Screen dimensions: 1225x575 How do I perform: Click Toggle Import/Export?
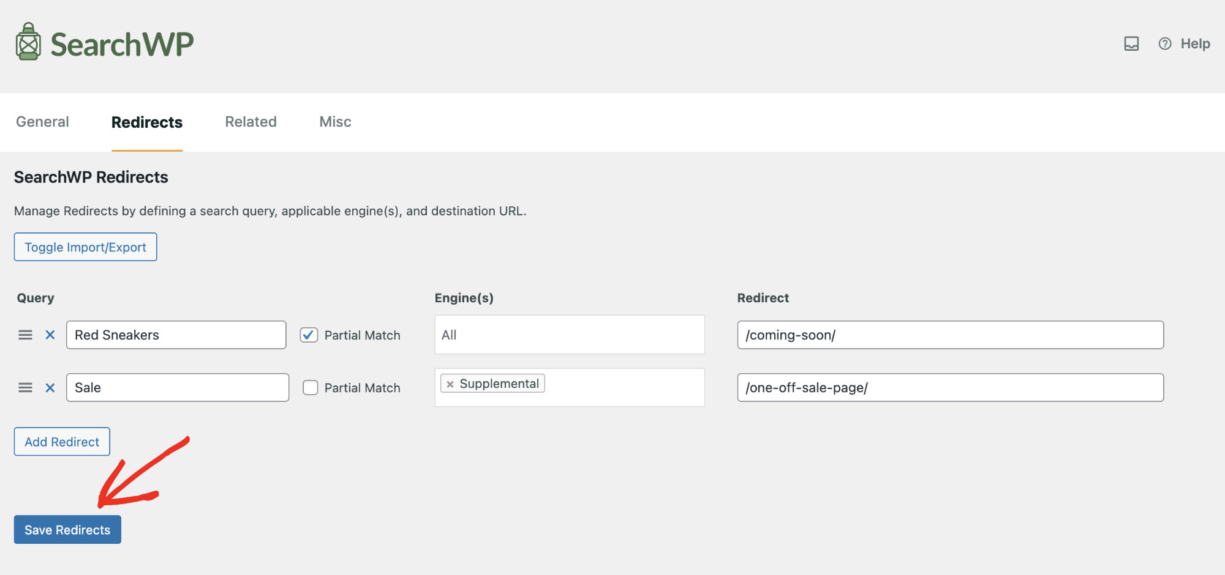coord(85,247)
